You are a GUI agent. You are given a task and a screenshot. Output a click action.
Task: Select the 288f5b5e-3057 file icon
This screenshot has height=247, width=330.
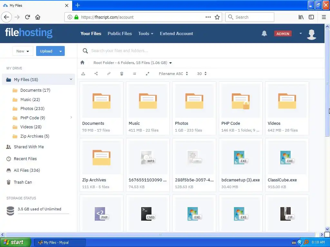194,158
